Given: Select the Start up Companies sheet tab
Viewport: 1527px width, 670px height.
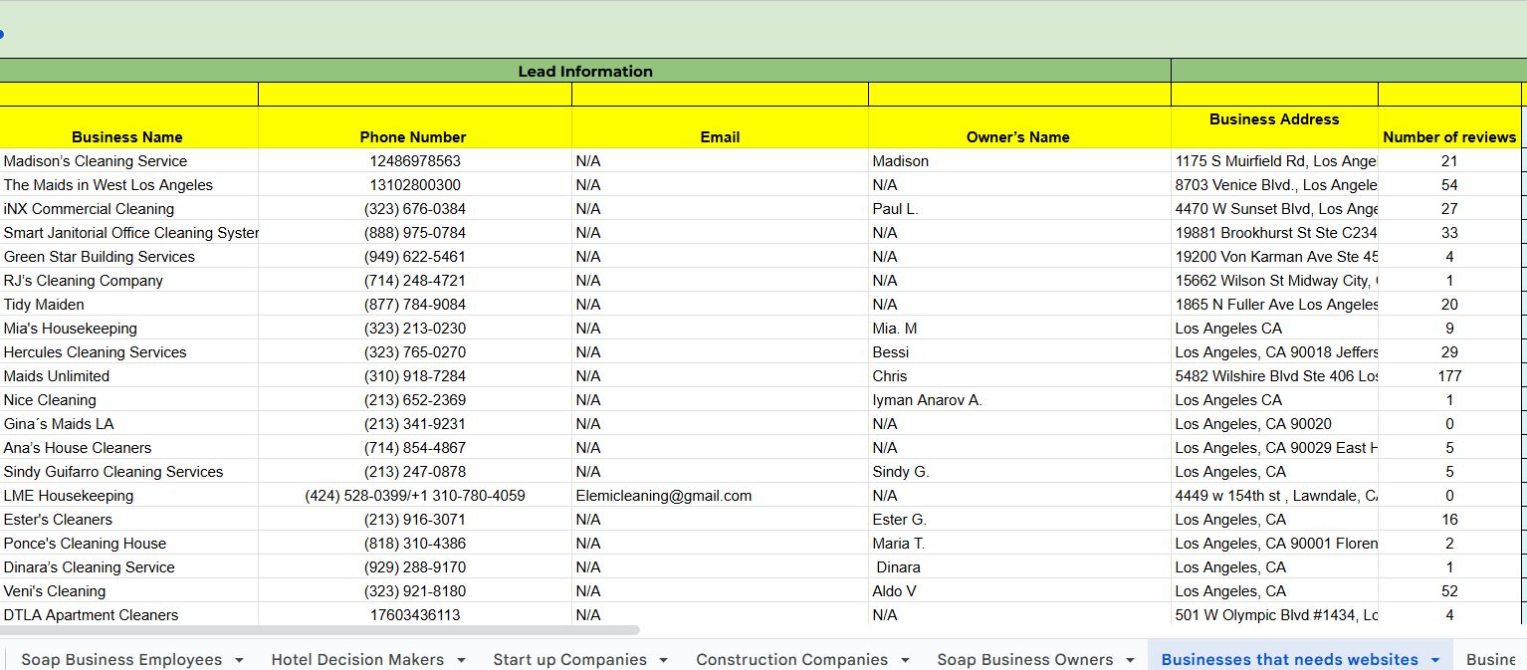Looking at the screenshot, I should 569,659.
